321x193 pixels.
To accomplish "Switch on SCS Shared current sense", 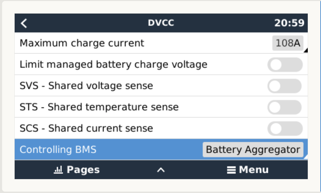I will (285, 128).
